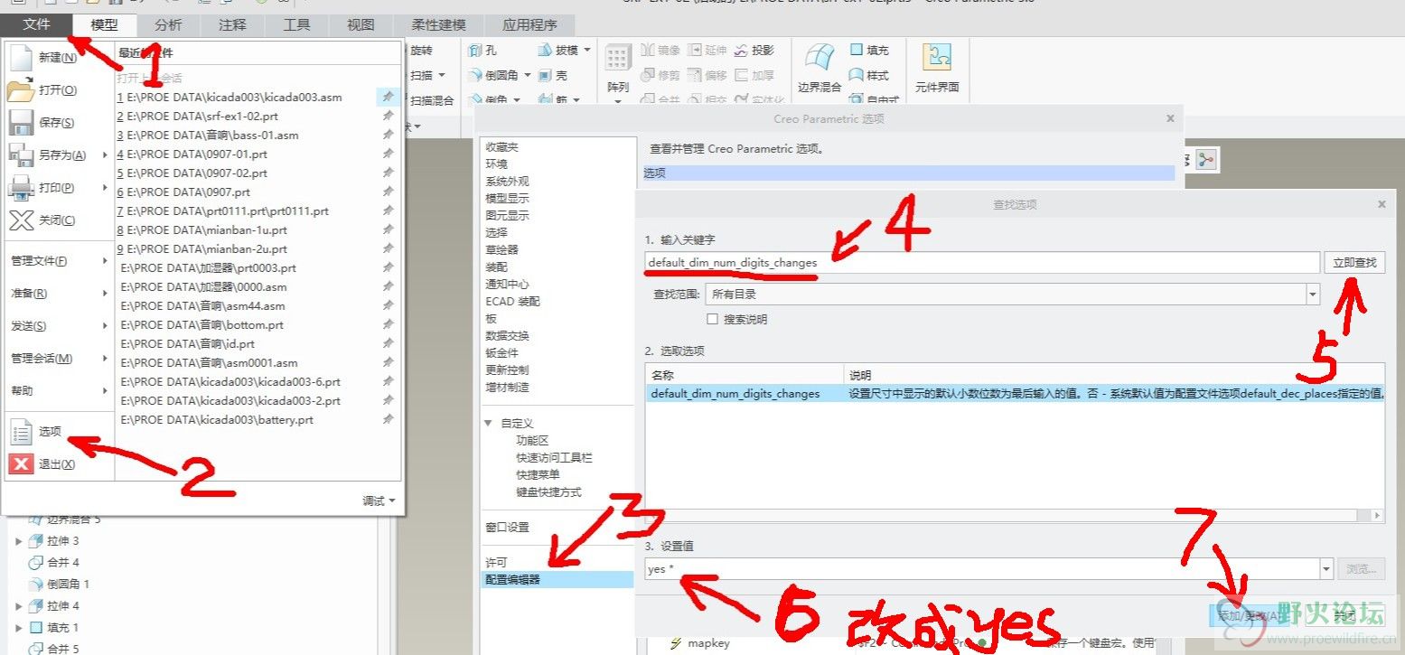This screenshot has height=655, width=1405.
Task: Open recent file 0907-01.prt
Action: point(192,154)
